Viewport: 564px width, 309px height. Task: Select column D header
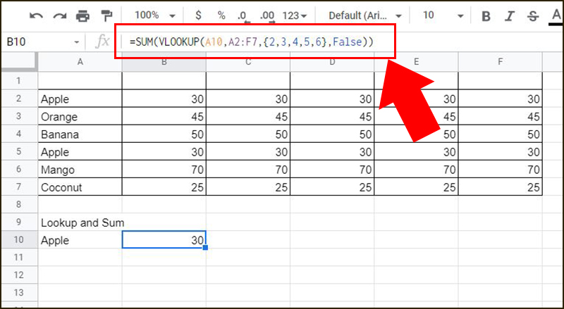click(332, 62)
